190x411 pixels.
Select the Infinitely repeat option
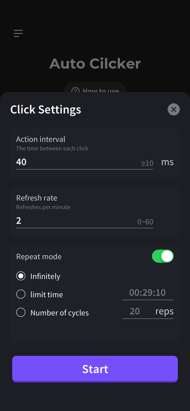pyautogui.click(x=21, y=276)
